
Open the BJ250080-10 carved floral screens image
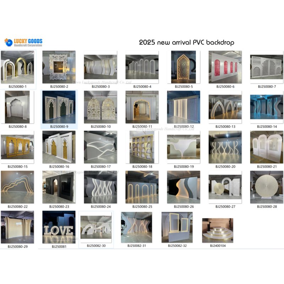tap(100, 106)
